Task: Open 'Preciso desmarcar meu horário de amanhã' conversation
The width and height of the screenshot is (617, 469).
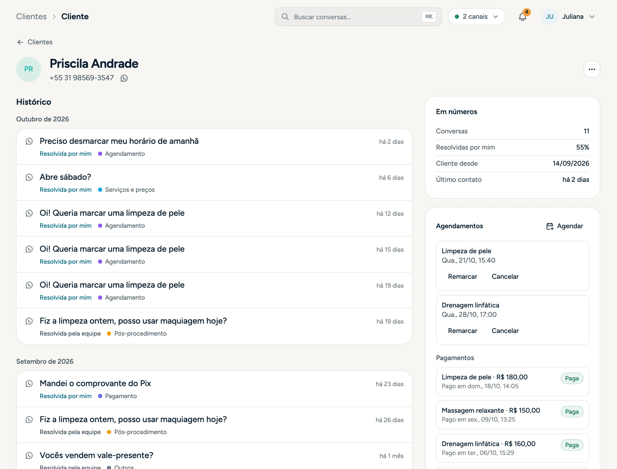Action: pos(214,147)
